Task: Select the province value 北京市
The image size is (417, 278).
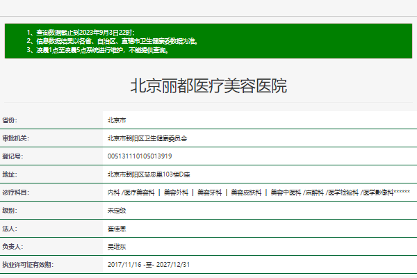Action: point(117,120)
